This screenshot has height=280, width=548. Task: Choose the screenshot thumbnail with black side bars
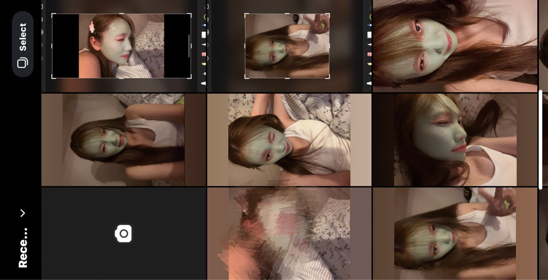[123, 46]
